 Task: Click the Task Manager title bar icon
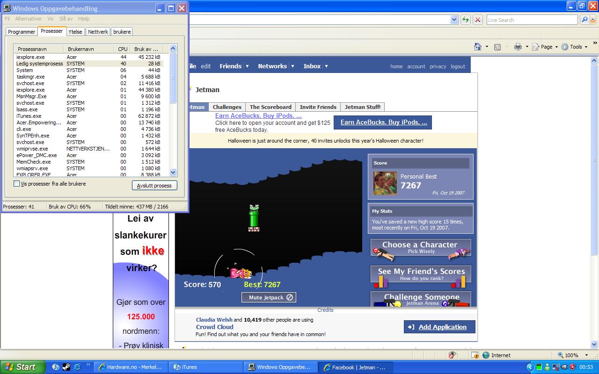tap(7, 8)
